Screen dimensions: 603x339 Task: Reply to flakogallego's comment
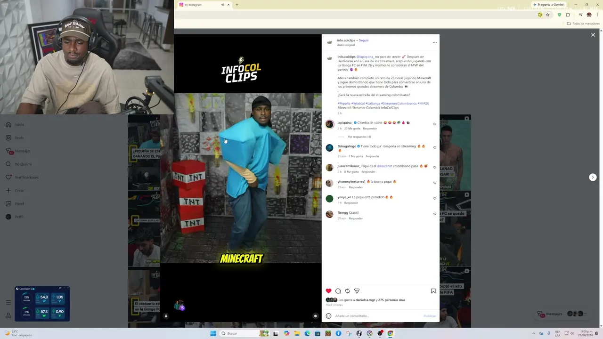[x=372, y=156]
